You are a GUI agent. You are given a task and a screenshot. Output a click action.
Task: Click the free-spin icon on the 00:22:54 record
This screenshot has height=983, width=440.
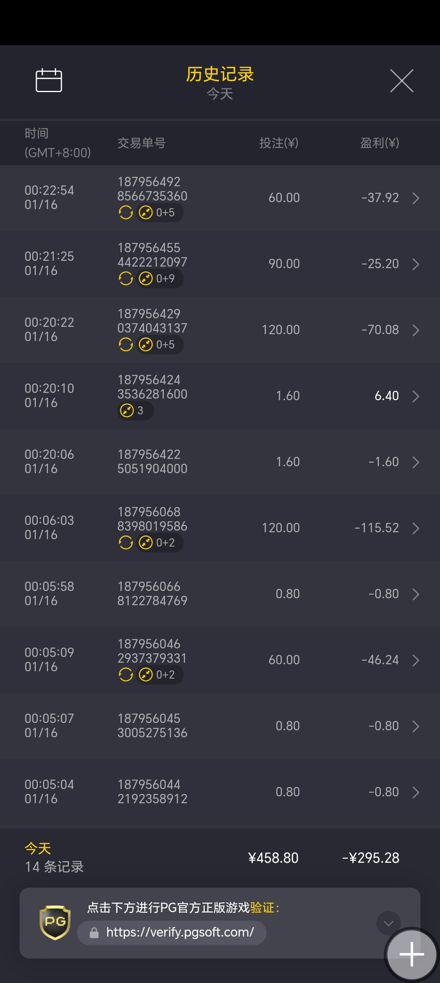126,212
